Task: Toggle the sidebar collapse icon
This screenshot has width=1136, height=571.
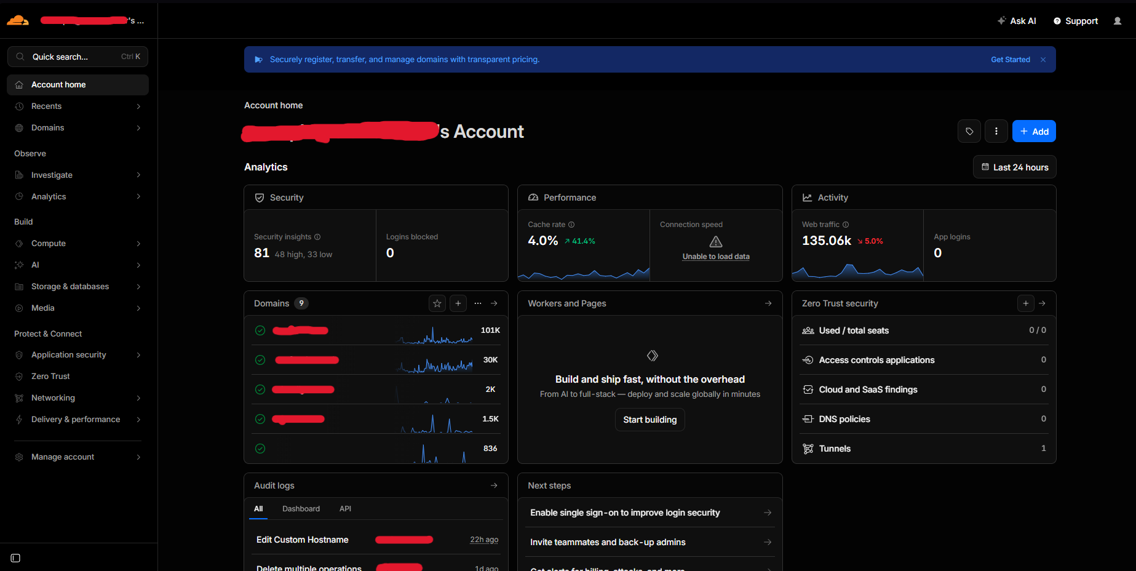Action: pyautogui.click(x=16, y=558)
